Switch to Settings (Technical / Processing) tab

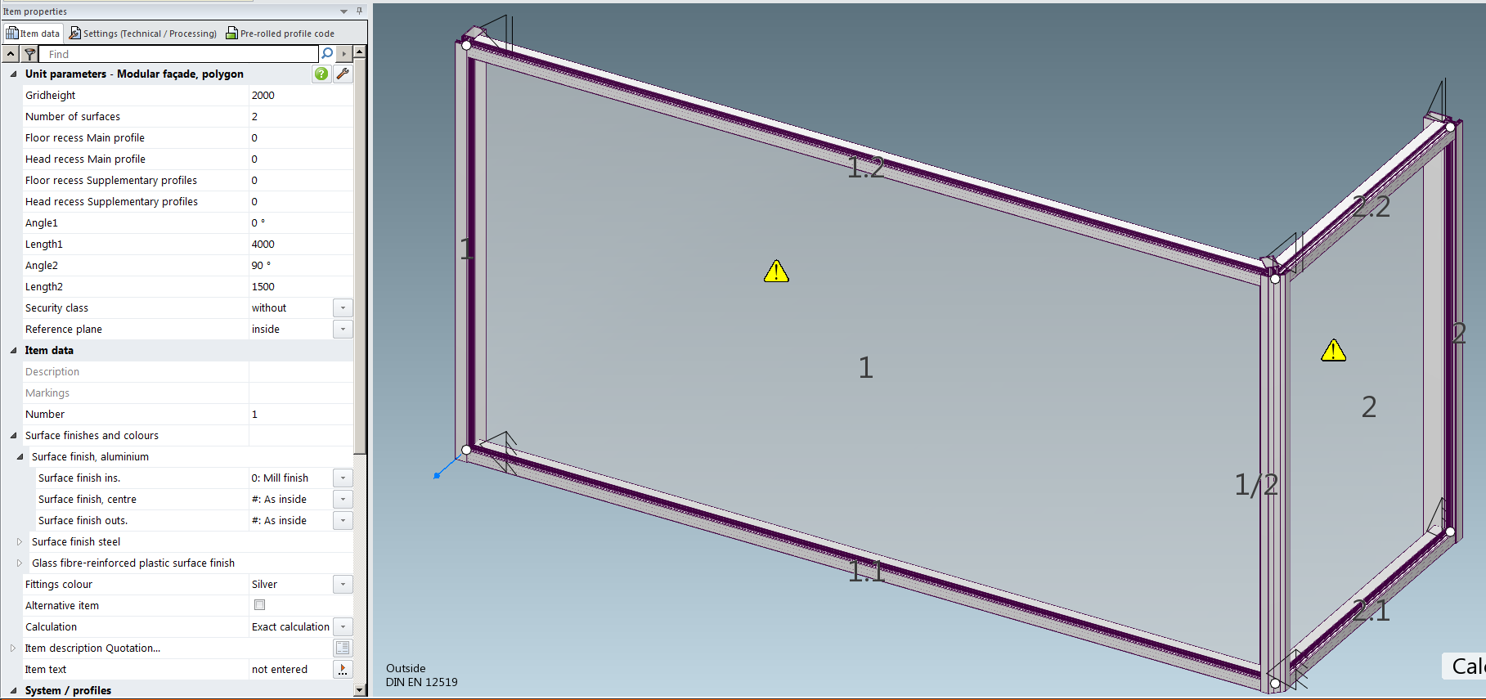[143, 34]
